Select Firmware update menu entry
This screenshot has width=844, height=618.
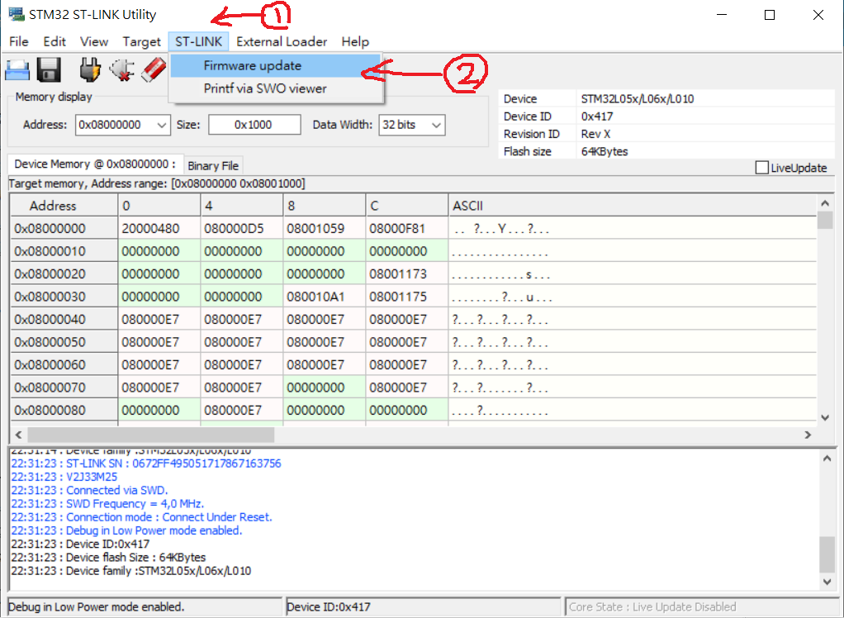(x=276, y=65)
